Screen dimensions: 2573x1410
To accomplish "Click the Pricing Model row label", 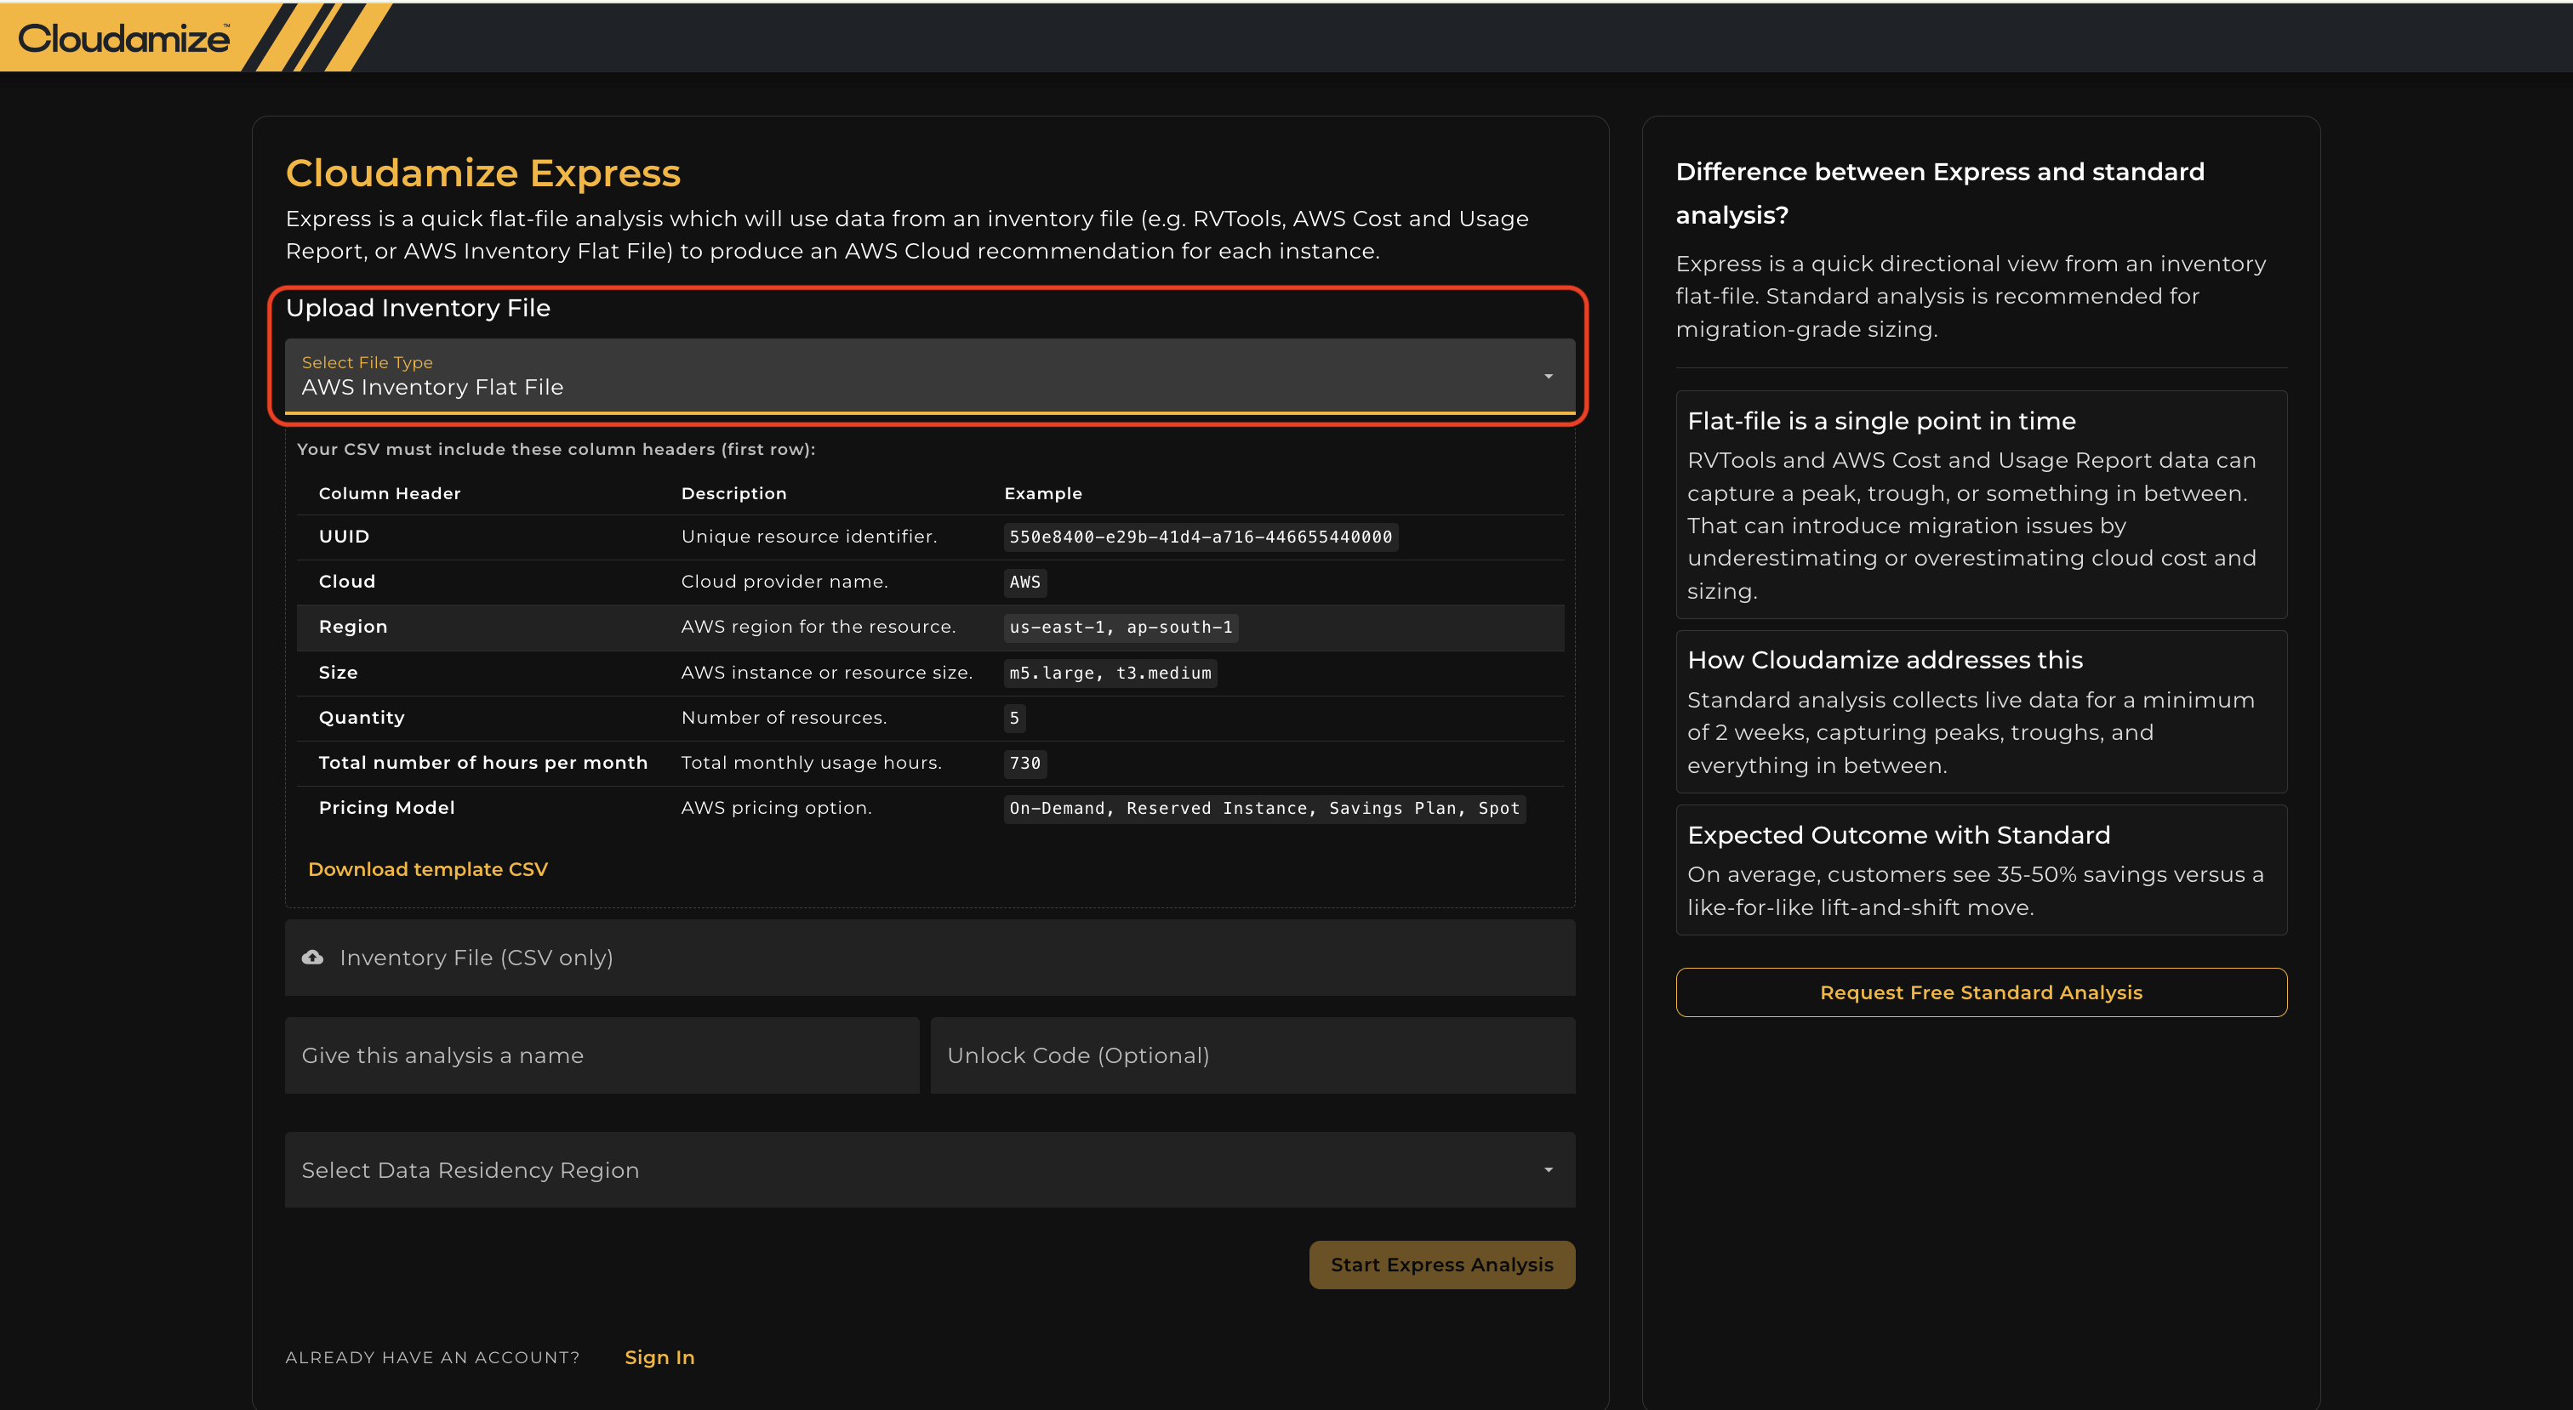I will click(x=386, y=807).
